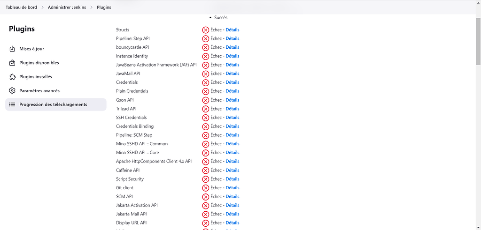Open the Mises à jour section
481x230 pixels.
[x=31, y=49]
